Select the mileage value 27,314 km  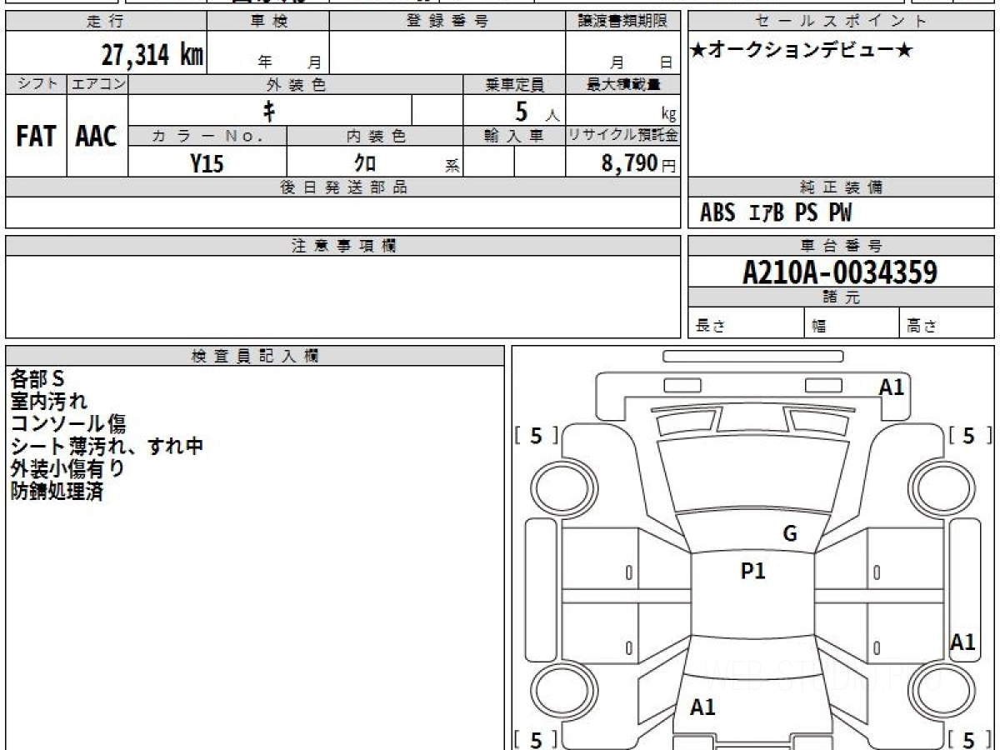152,54
